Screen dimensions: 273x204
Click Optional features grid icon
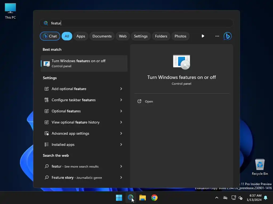pos(46,111)
